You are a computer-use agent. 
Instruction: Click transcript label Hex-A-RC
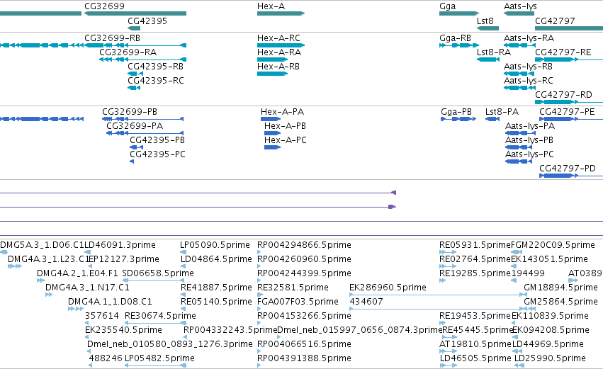point(278,38)
